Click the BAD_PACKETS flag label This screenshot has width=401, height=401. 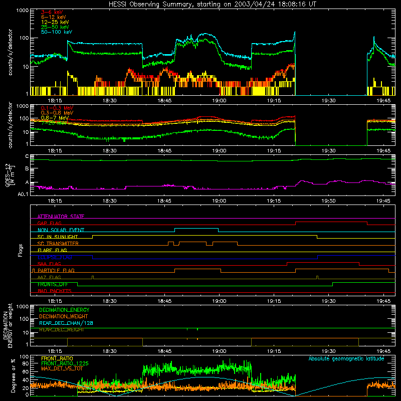pyautogui.click(x=55, y=291)
